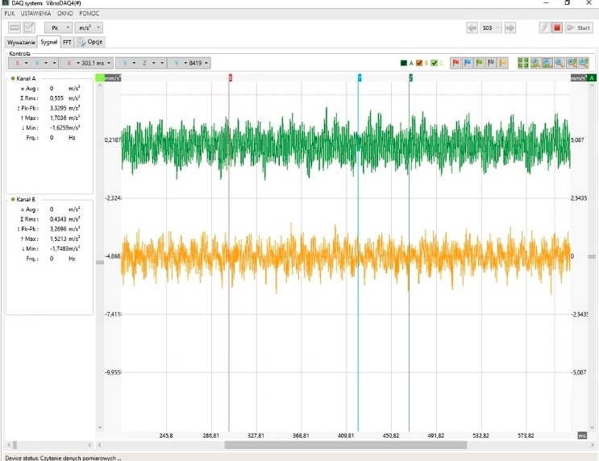Open the Pk measurement type dropdown
This screenshot has height=461, width=599.
pyautogui.click(x=58, y=27)
